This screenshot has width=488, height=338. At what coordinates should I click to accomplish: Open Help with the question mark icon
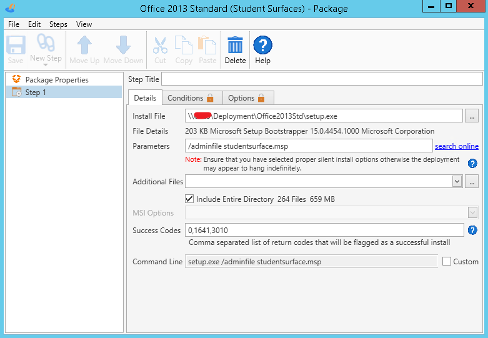click(262, 46)
